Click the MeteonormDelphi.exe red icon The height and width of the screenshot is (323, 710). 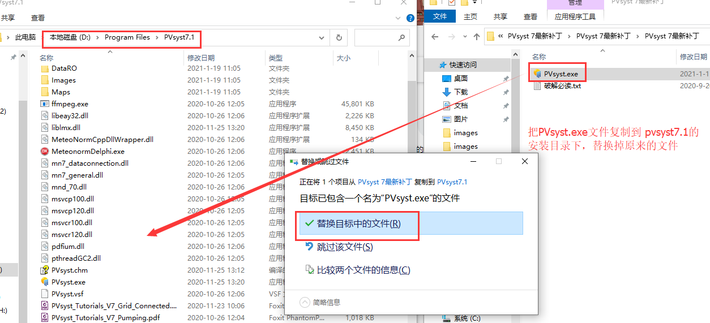click(x=45, y=152)
